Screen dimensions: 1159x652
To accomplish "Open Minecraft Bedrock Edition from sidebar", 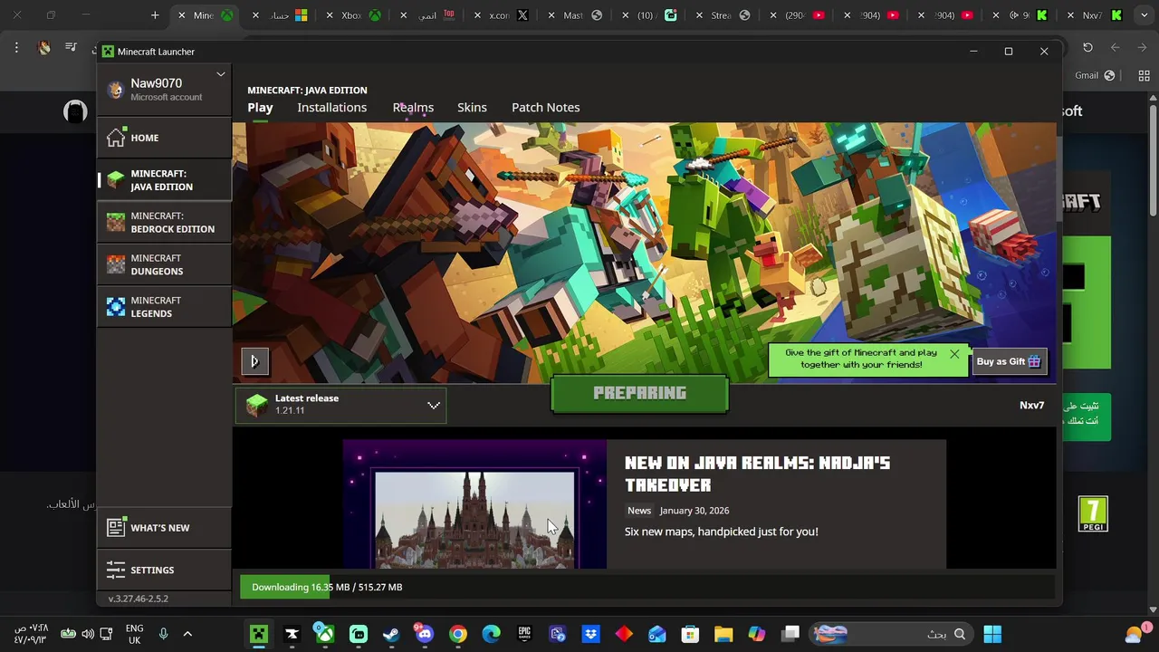I will point(164,222).
